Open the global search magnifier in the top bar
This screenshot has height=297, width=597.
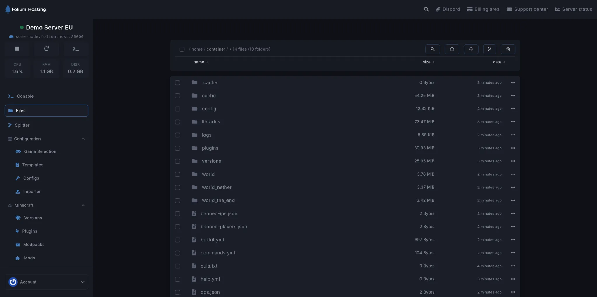(x=426, y=9)
